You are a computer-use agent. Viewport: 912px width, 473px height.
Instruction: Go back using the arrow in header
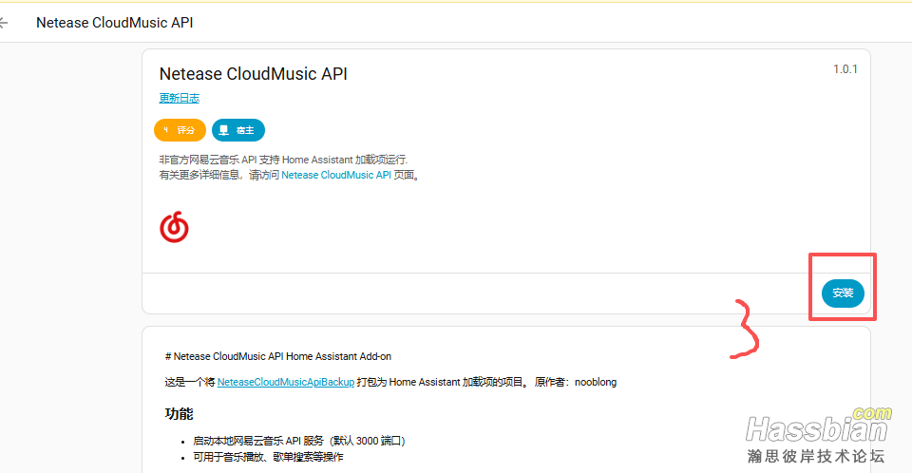pyautogui.click(x=4, y=23)
